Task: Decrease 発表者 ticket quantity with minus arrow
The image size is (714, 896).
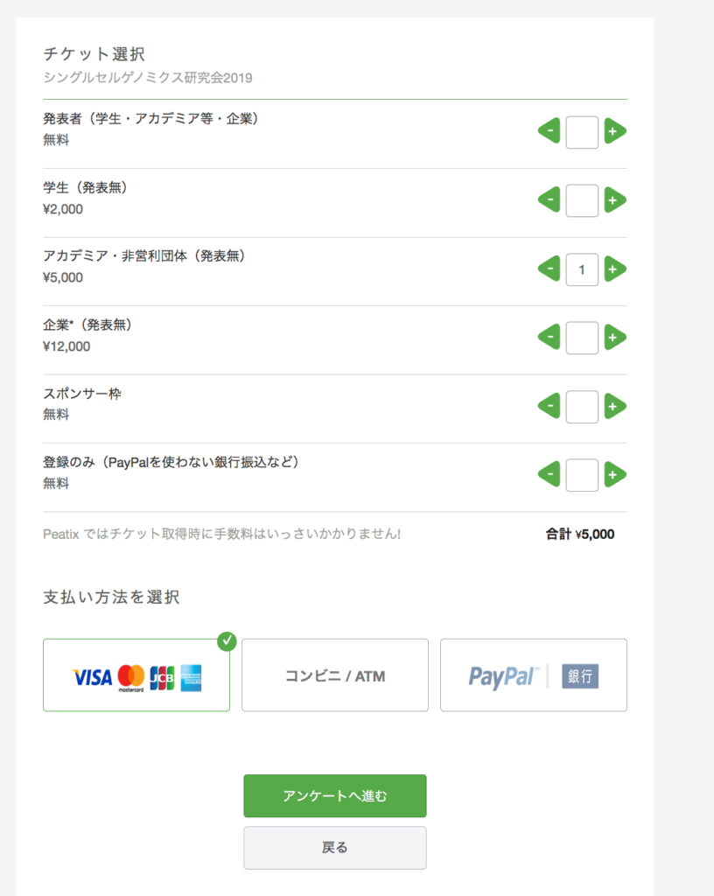Action: point(549,131)
